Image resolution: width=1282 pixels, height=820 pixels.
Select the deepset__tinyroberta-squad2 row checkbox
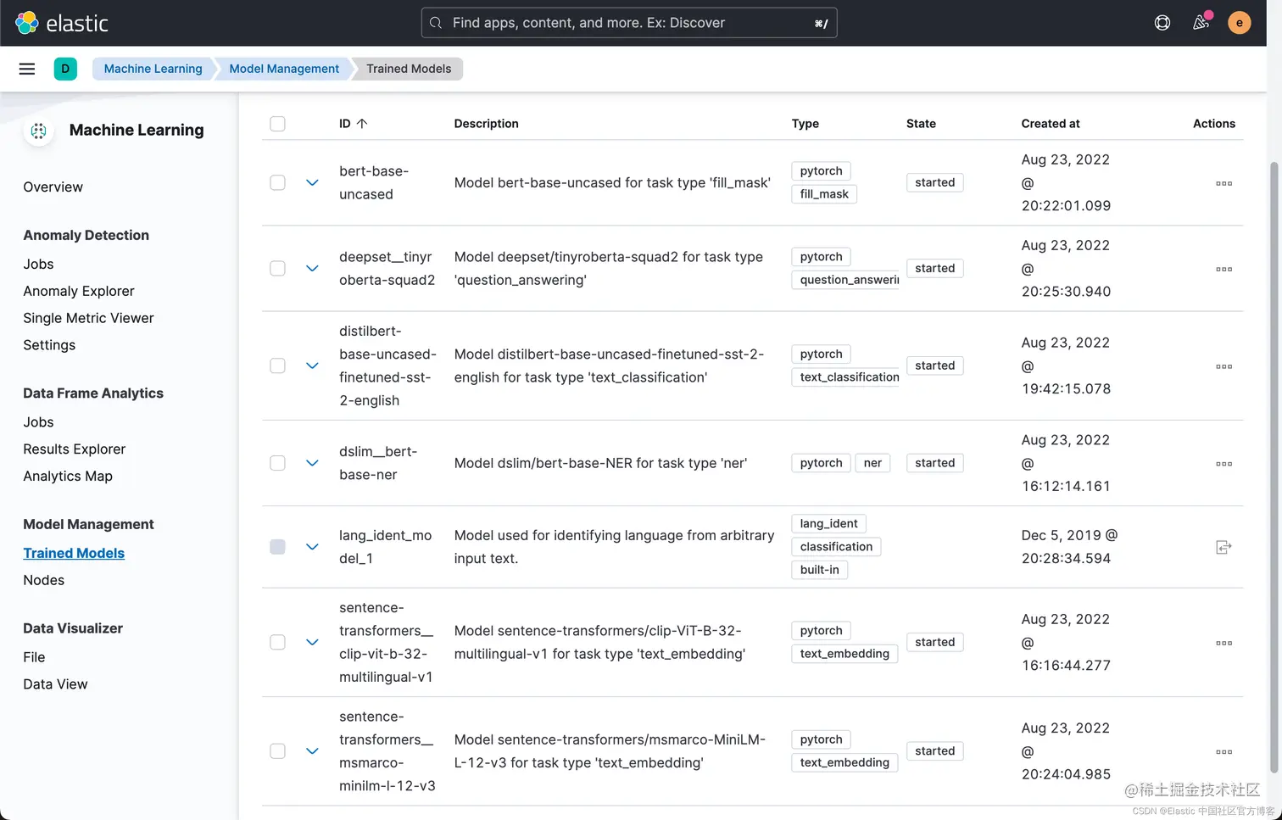[x=277, y=268]
